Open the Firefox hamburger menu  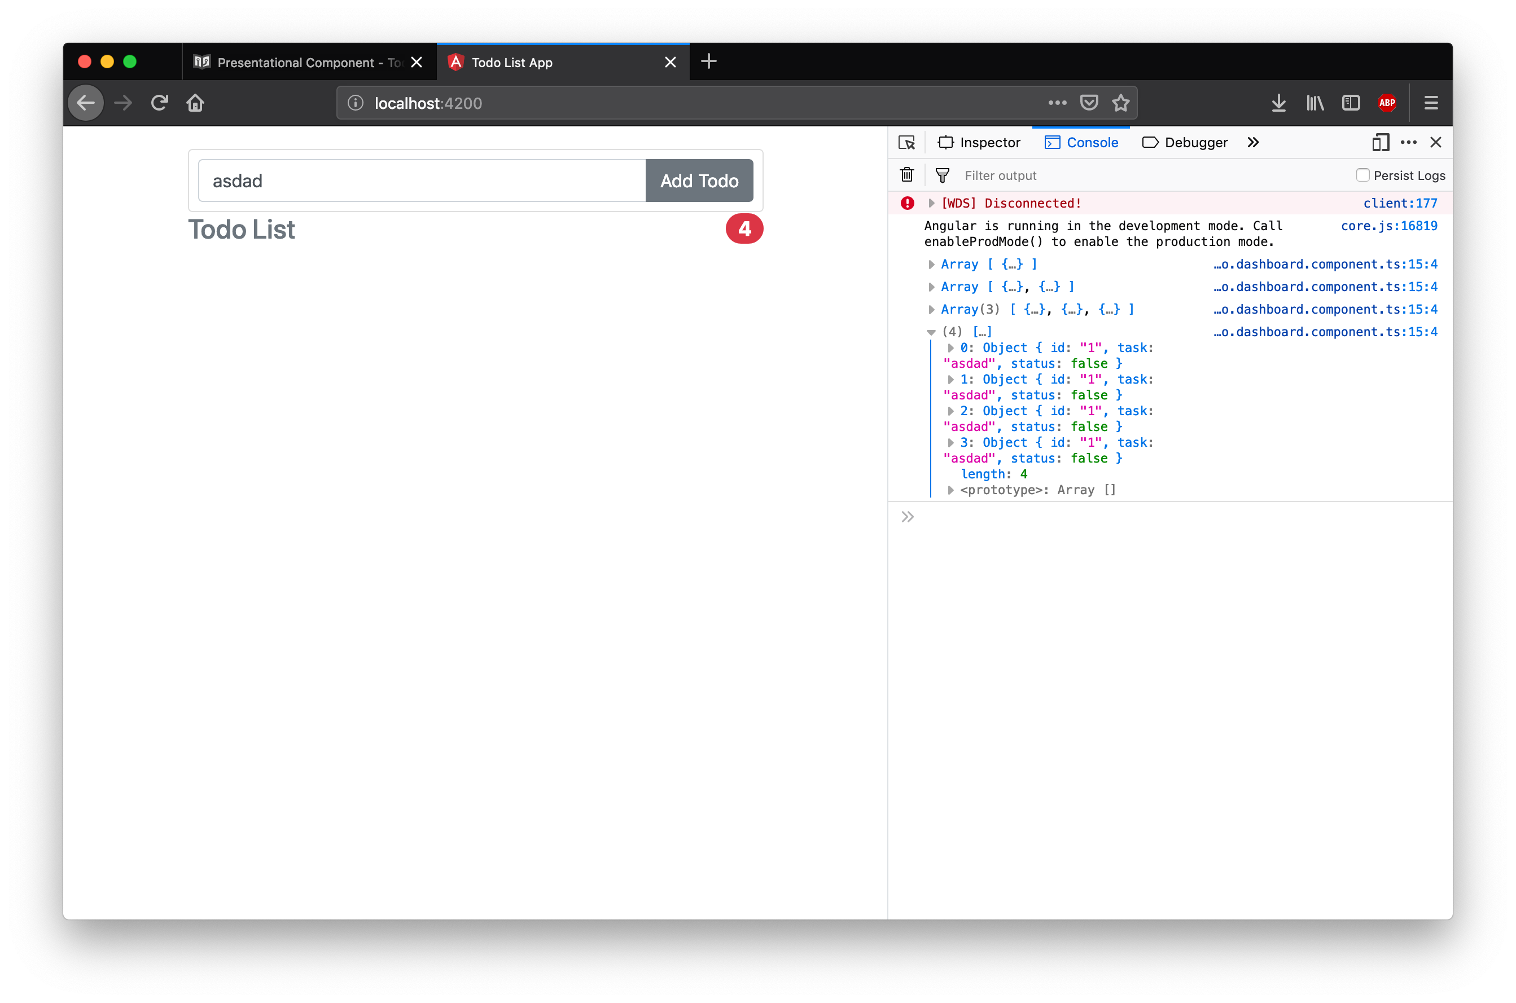point(1431,103)
